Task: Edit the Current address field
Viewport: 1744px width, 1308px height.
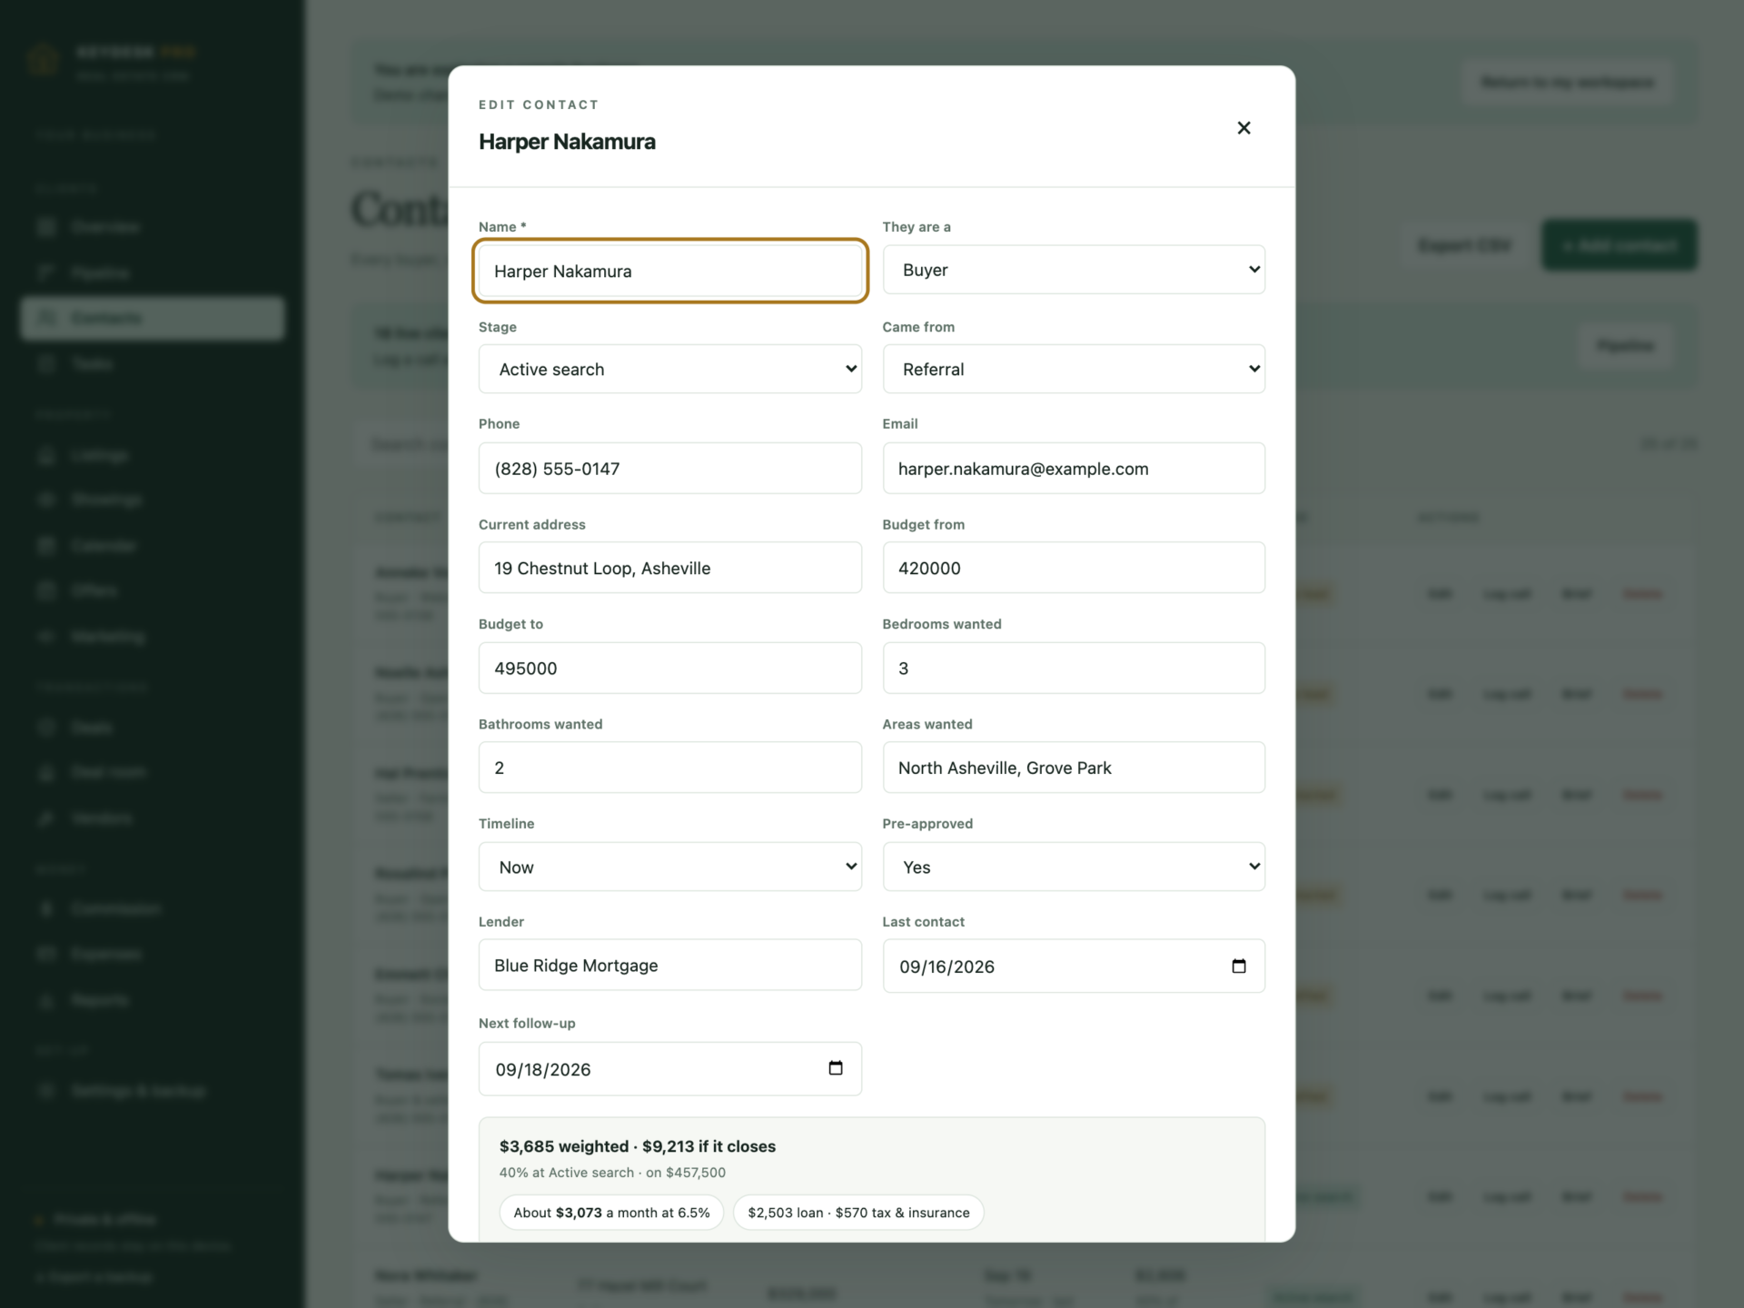Action: pyautogui.click(x=669, y=568)
